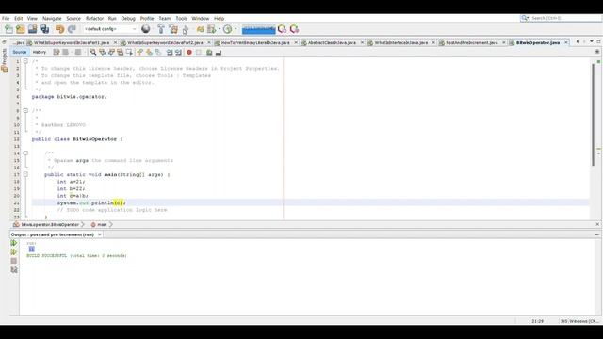Image resolution: width=603 pixels, height=339 pixels.
Task: Click the Output settings icon below the Stop icon
Action: [x=14, y=270]
